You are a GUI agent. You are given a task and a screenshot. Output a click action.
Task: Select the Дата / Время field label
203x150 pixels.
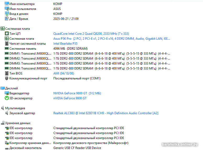click(19, 19)
